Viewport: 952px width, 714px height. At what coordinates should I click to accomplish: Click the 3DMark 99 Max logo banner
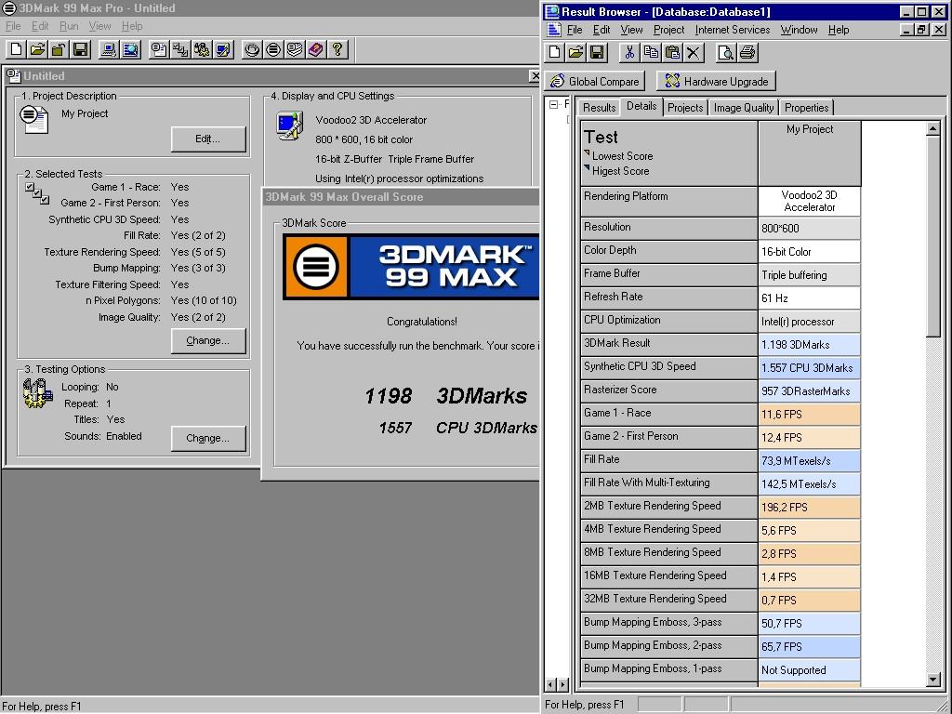[x=411, y=267]
